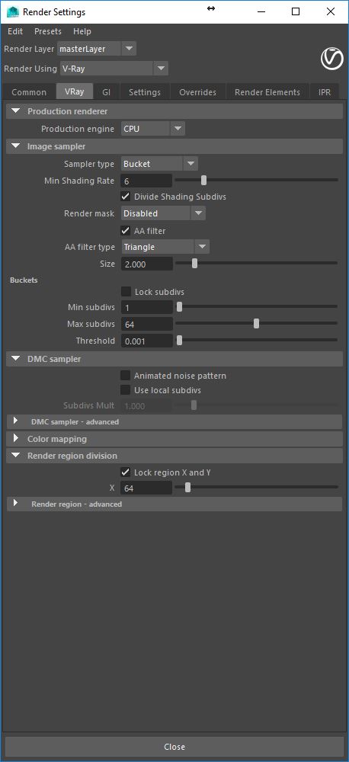Image resolution: width=349 pixels, height=762 pixels.
Task: Enable the Lock subdivs checkbox
Action: [x=126, y=292]
